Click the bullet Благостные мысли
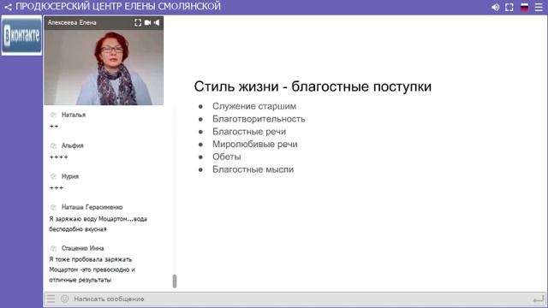 [253, 169]
